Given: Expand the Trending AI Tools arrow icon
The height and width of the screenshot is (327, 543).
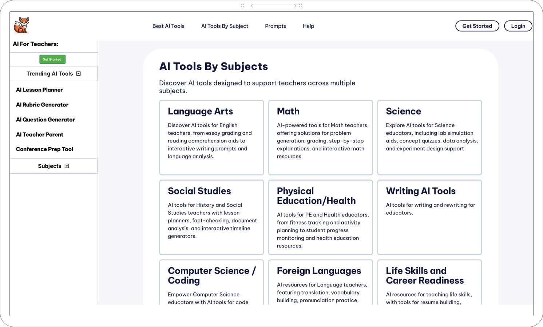Looking at the screenshot, I should 78,74.
